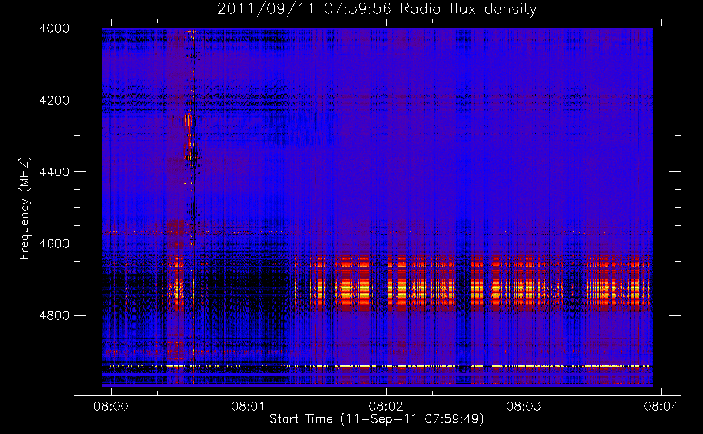
Task: Click the "Frequency (MHZ)" axis title
Action: [25, 208]
